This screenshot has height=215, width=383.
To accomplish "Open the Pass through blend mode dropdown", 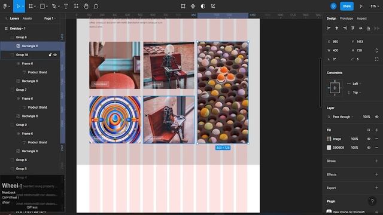I will tap(343, 117).
